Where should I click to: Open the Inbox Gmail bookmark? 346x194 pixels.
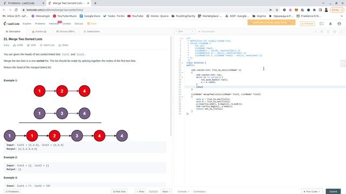click(16, 16)
